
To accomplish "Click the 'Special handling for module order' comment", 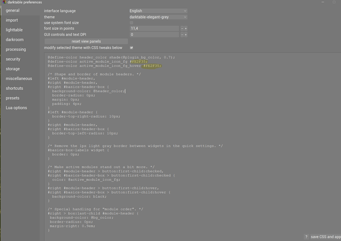I will tap(95, 209).
